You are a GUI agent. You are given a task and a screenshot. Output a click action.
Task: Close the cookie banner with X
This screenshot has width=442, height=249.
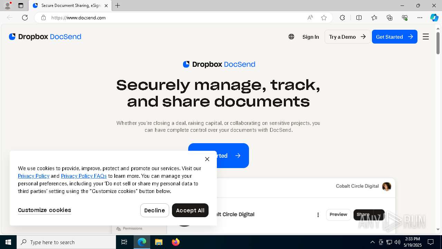coord(207,159)
